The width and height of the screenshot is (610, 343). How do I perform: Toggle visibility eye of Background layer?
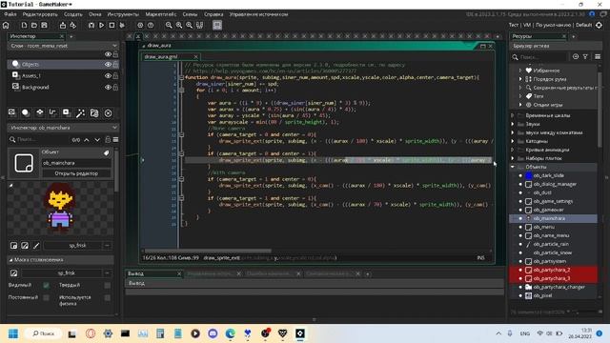[108, 88]
